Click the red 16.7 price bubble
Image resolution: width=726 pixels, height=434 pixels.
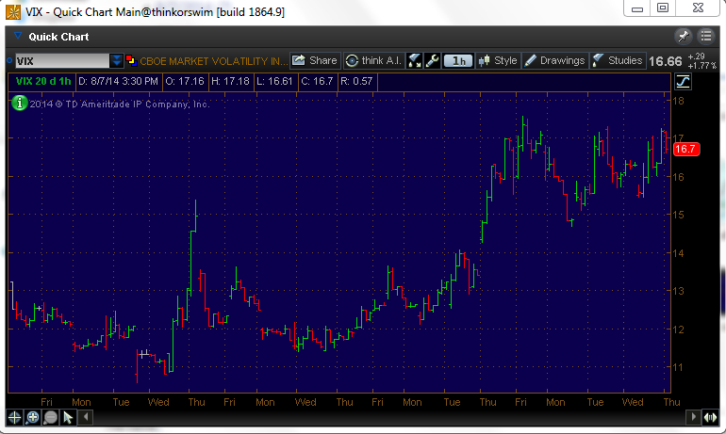pos(685,149)
